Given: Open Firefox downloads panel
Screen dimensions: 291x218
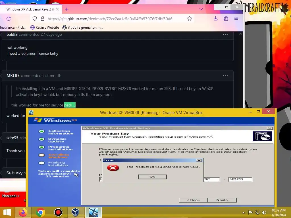Looking at the screenshot, I should 215,18.
